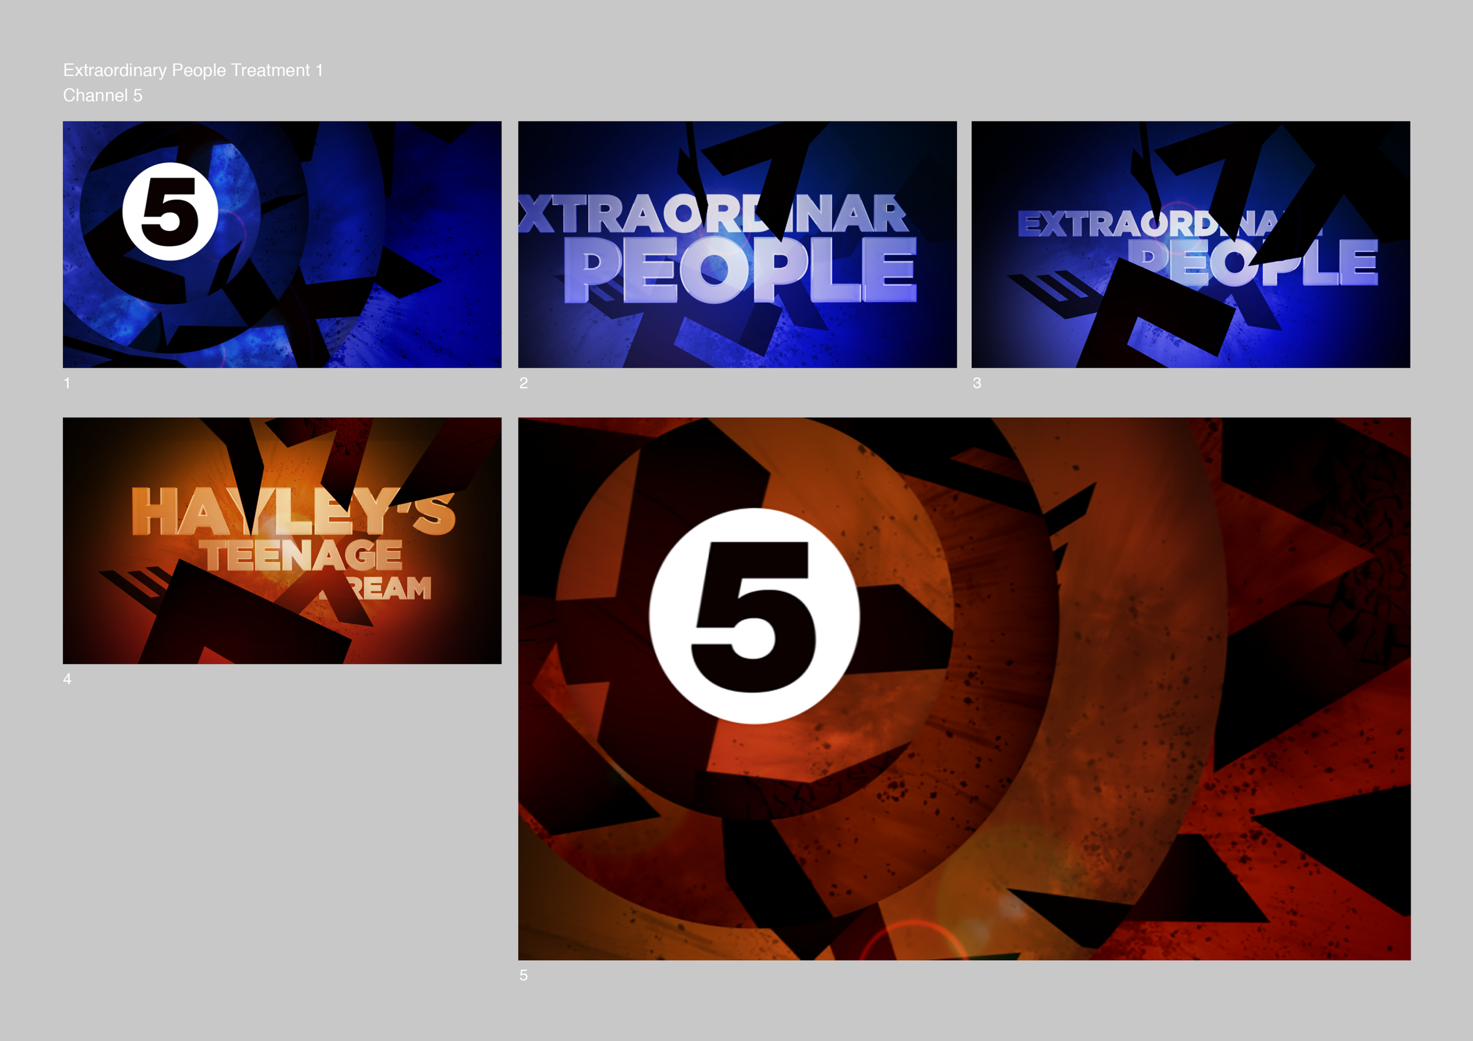Open frame 3 showing the full Extraordinary People title
Image resolution: width=1473 pixels, height=1041 pixels.
tap(1191, 244)
